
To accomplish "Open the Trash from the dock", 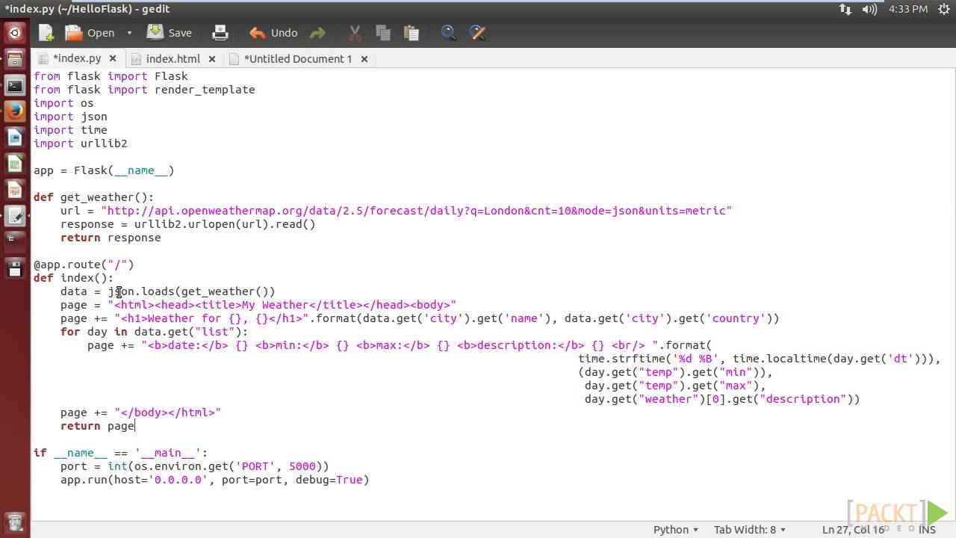I will [14, 522].
